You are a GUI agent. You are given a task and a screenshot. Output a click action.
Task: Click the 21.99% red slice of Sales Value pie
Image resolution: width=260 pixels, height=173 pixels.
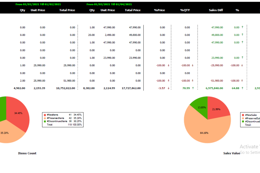(x=216, y=108)
